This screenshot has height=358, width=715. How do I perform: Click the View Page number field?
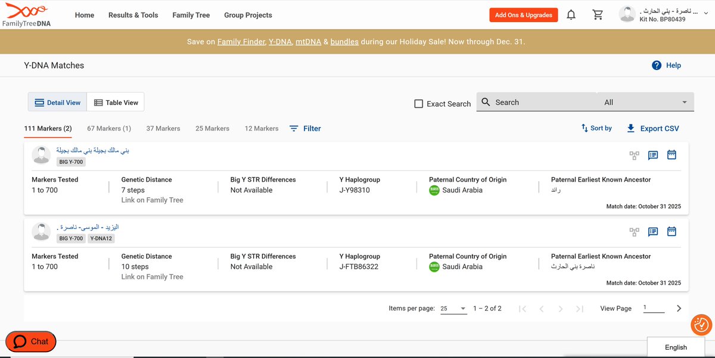654,308
